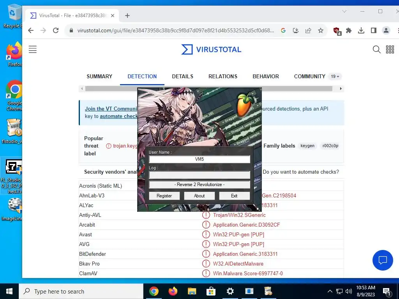Click the install app icon in address bar
Viewport: 399px width, 299px height.
[296, 30]
